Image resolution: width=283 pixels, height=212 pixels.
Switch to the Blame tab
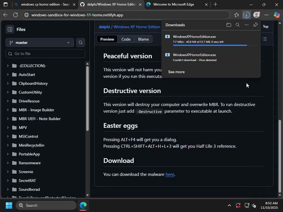point(143,39)
